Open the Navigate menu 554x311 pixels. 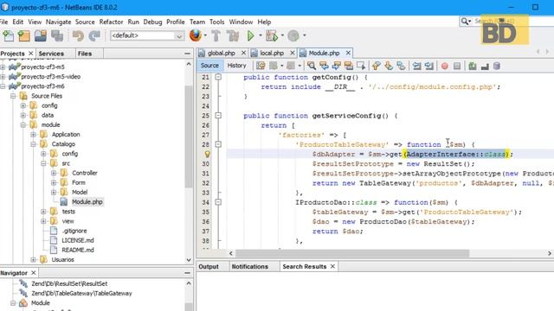58,22
